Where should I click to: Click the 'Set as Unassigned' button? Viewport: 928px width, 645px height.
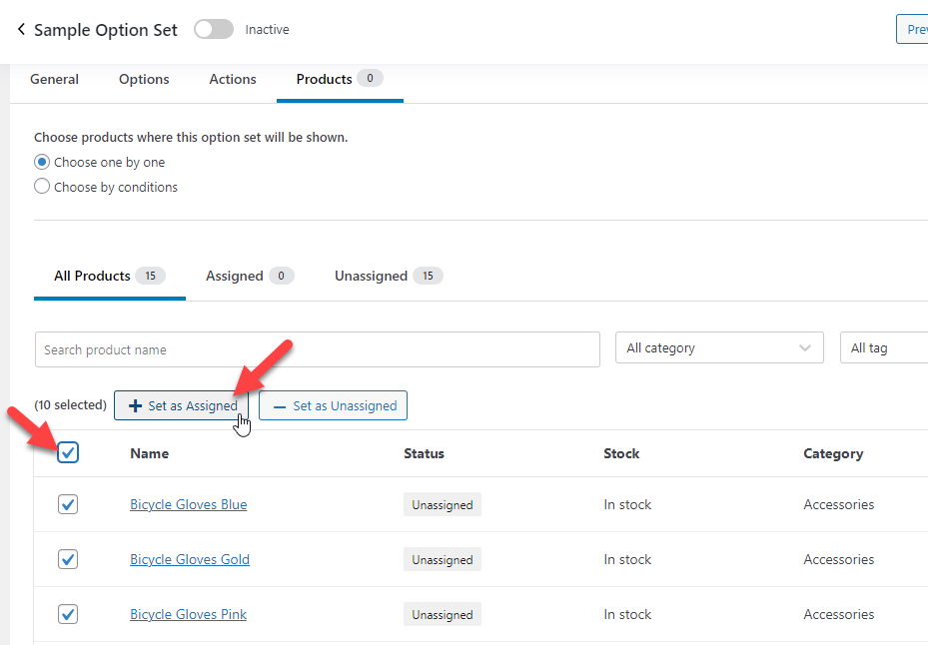tap(333, 405)
